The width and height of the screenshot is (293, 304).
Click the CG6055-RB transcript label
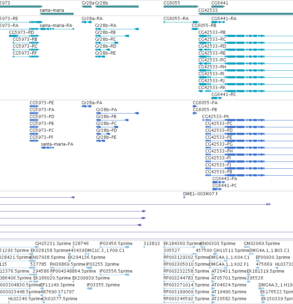204,26
